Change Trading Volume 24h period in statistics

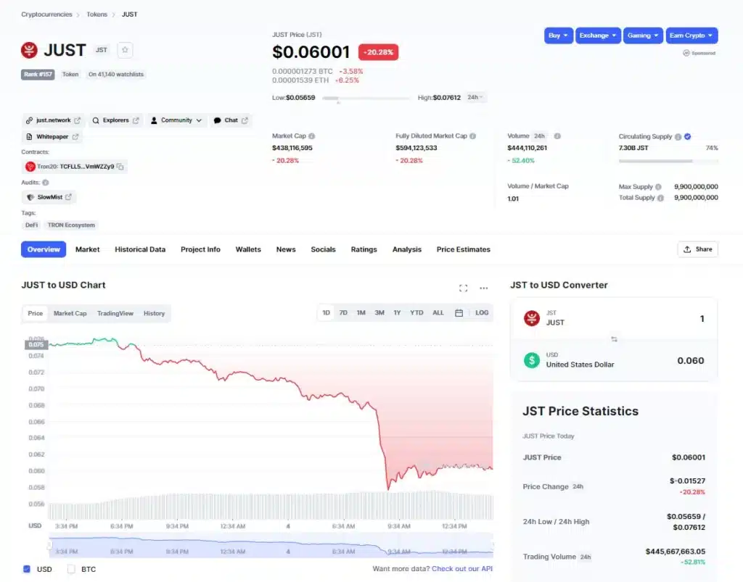pos(586,557)
